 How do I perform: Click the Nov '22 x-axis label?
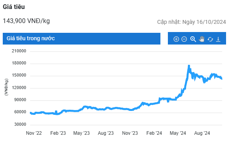click(34, 133)
